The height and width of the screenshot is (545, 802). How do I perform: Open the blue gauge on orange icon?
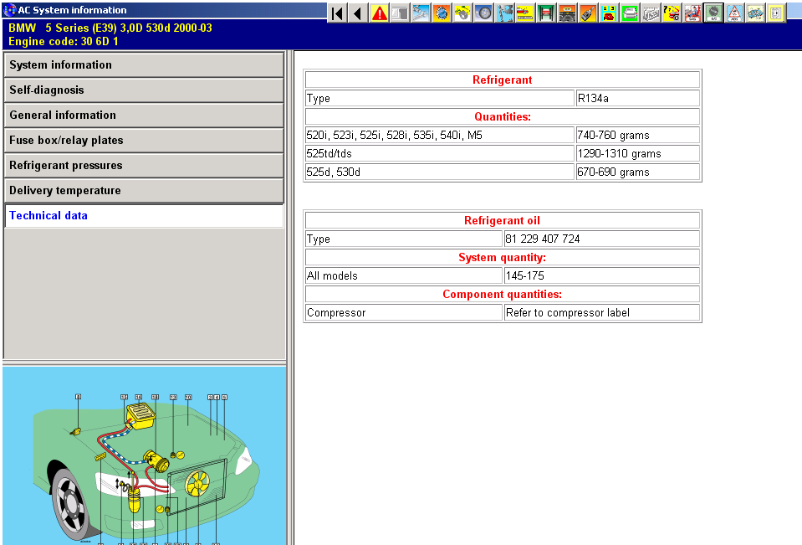(x=442, y=13)
